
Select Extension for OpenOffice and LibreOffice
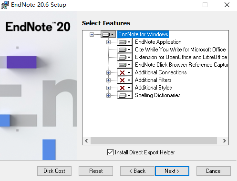click(x=181, y=57)
